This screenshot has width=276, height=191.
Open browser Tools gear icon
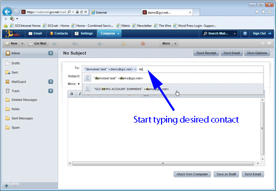(270, 12)
